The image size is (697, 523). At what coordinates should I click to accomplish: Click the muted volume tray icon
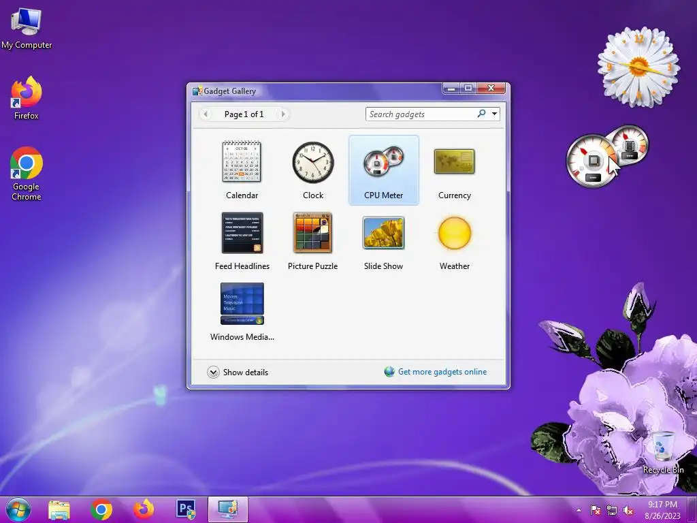[x=628, y=510]
